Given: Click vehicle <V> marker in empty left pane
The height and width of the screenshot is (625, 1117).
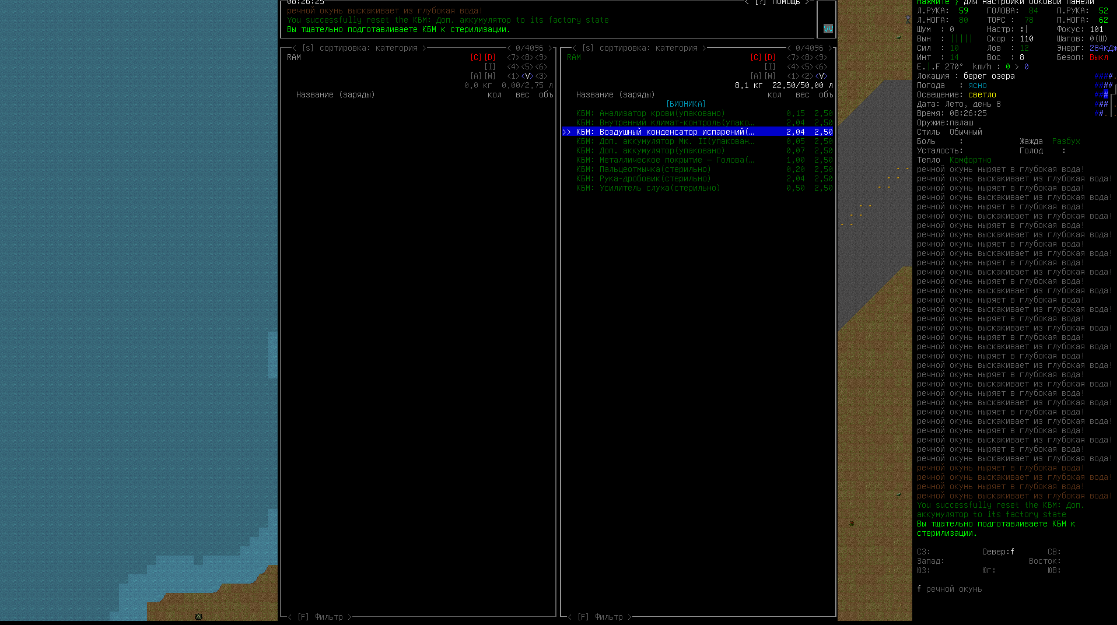Looking at the screenshot, I should pos(527,76).
